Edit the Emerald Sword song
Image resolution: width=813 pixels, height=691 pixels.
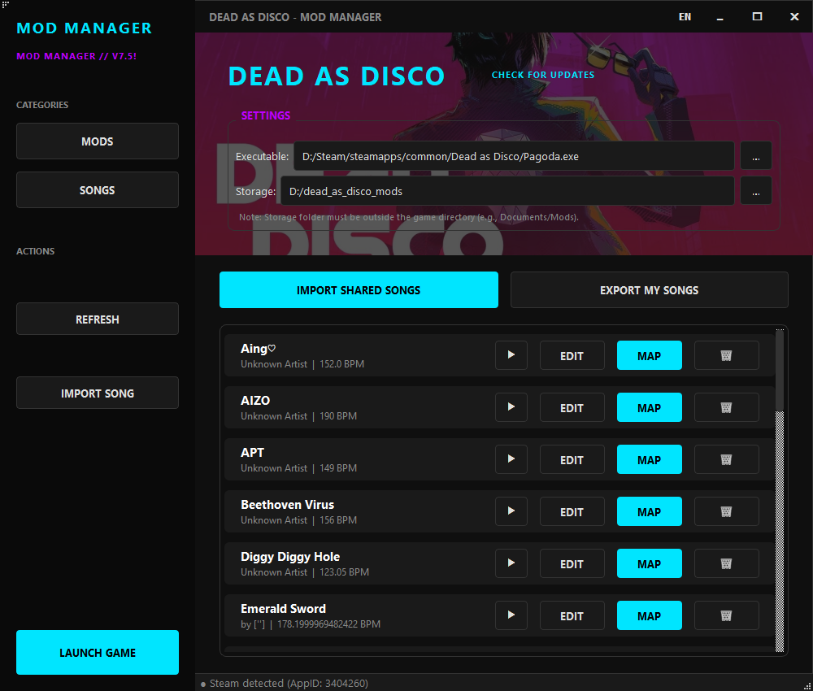click(x=572, y=615)
